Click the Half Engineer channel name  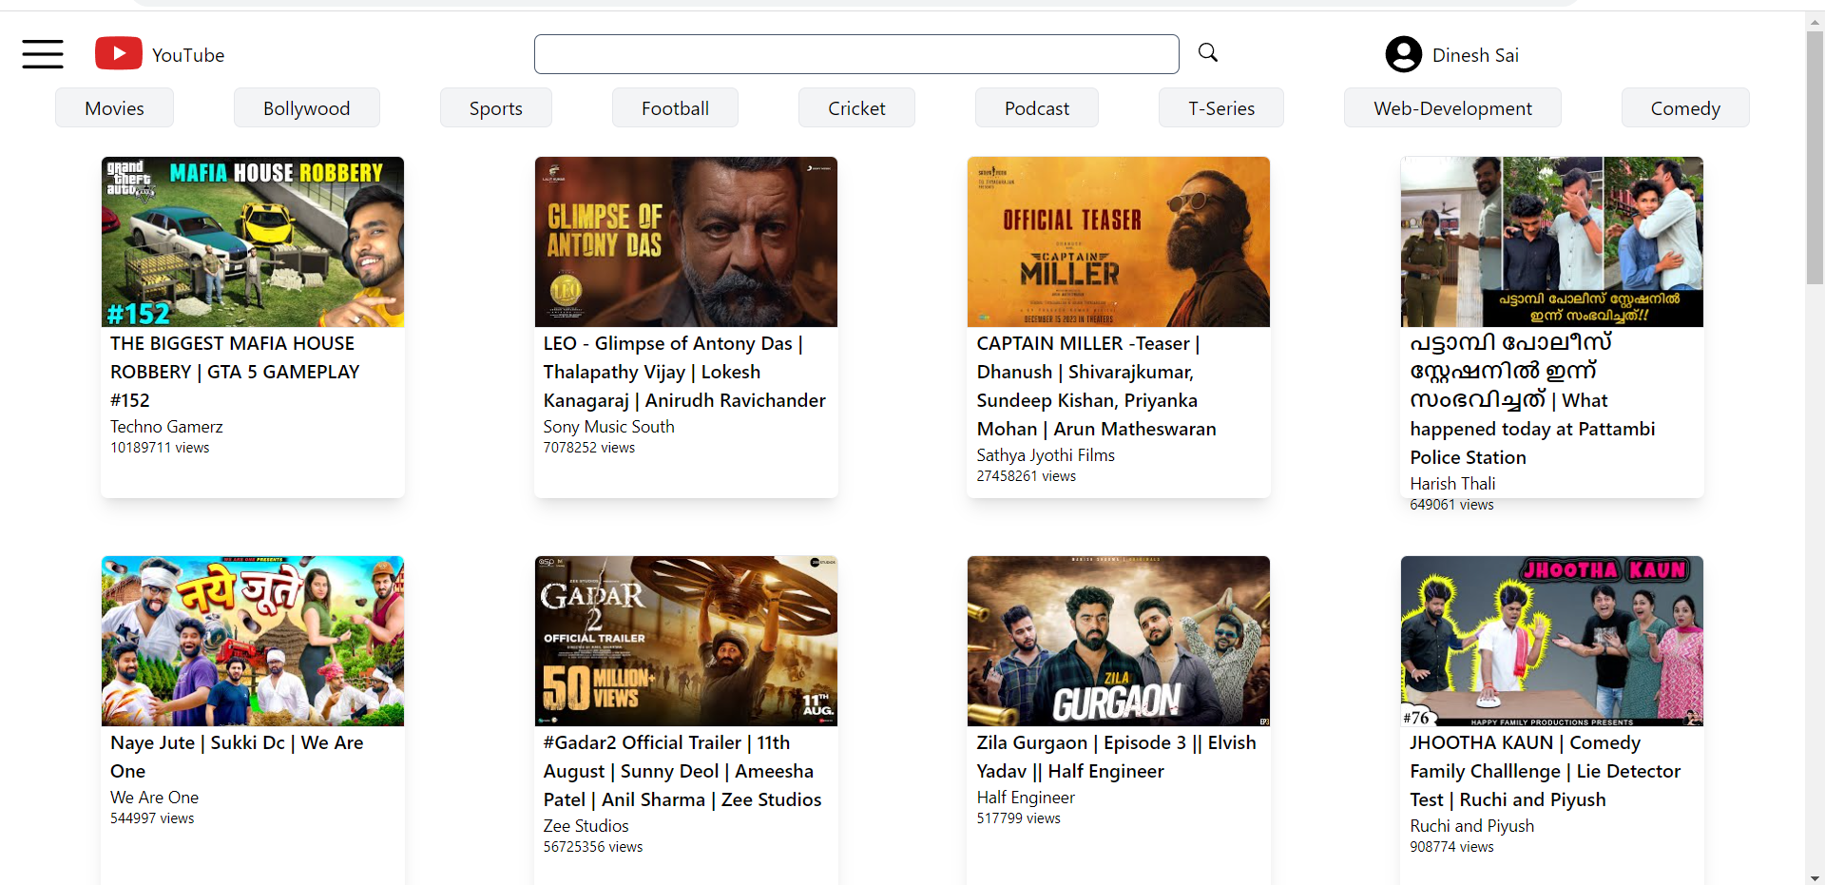1026,798
